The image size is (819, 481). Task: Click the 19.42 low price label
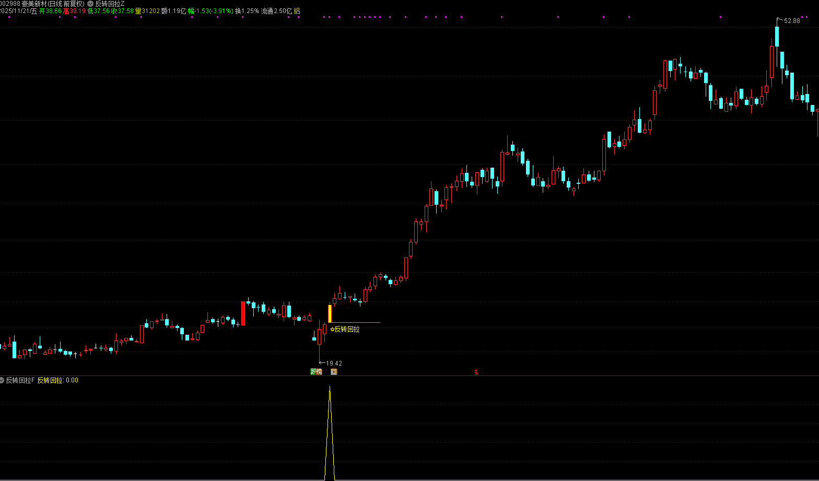(334, 363)
